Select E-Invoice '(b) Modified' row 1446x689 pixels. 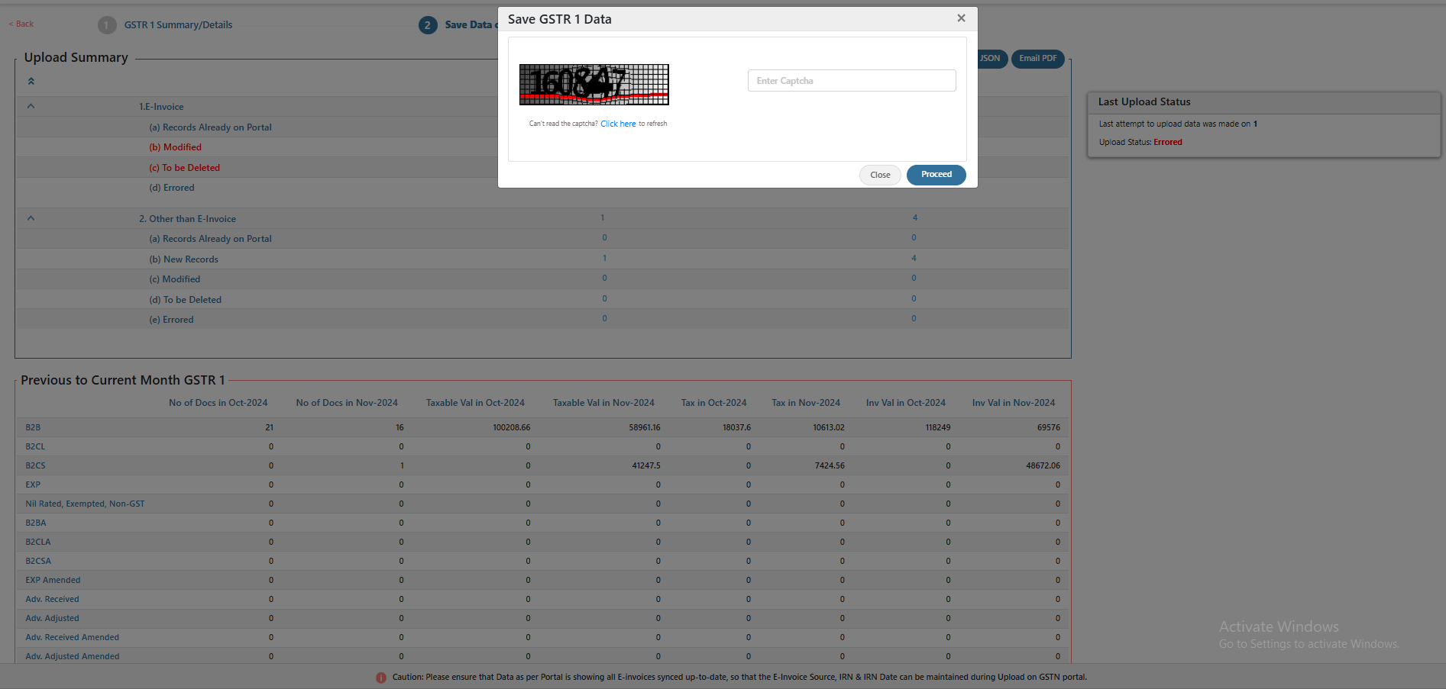(x=176, y=147)
